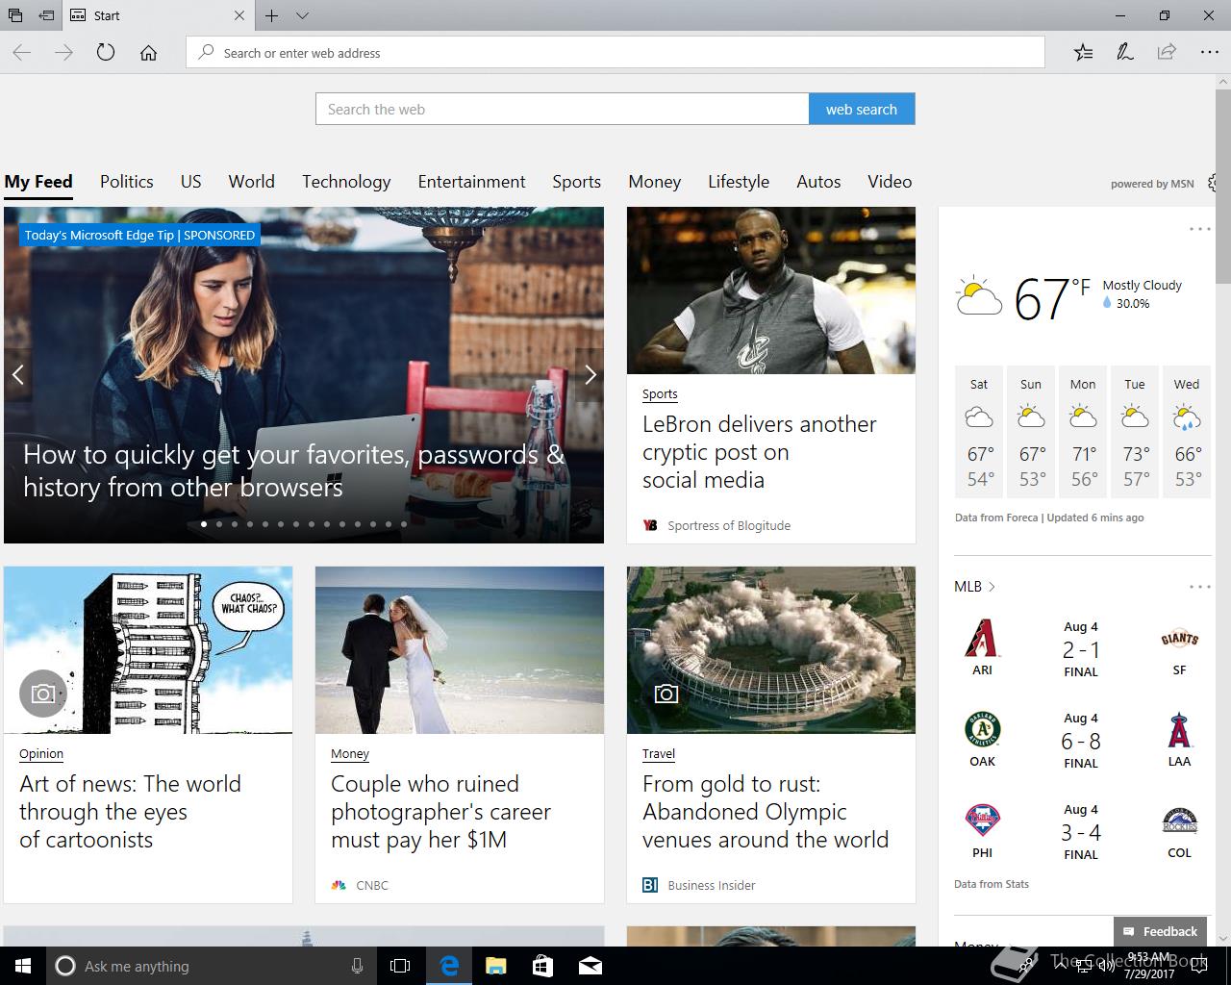1231x985 pixels.
Task: Open the Travel category label
Action: tap(659, 754)
